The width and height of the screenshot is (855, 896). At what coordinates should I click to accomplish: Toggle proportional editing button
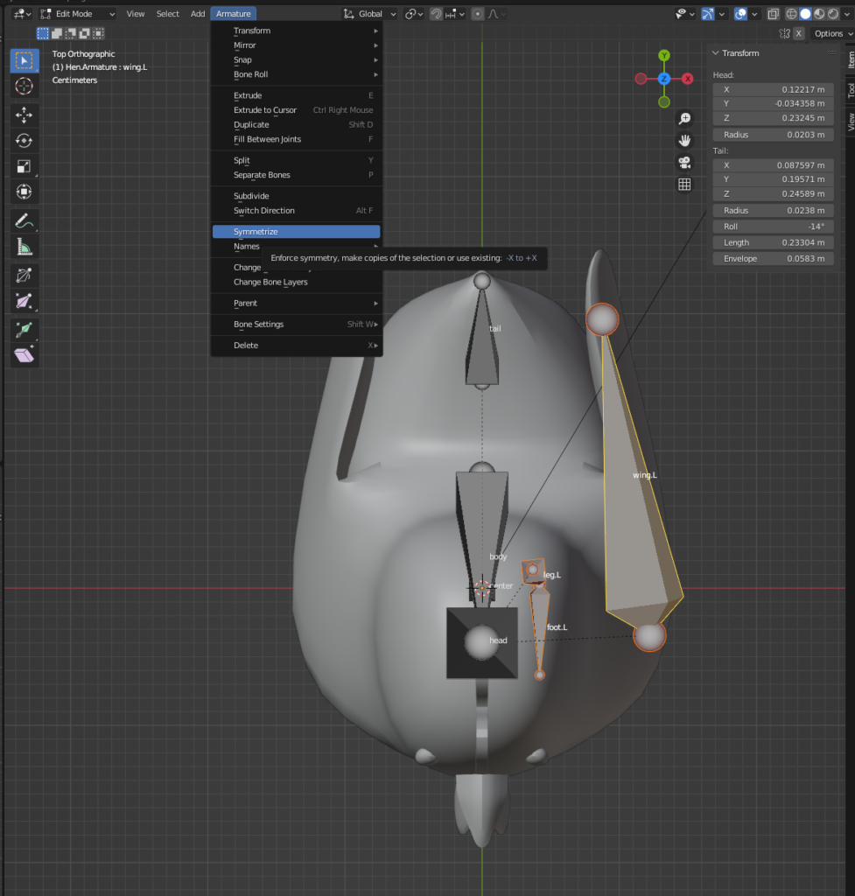pos(477,14)
